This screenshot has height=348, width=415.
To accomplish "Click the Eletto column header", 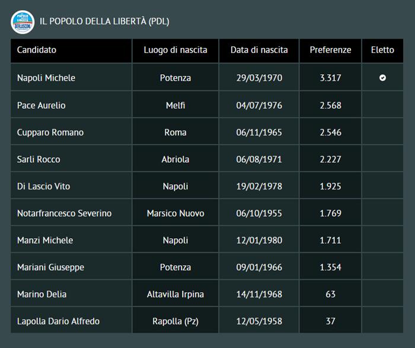I will click(382, 50).
